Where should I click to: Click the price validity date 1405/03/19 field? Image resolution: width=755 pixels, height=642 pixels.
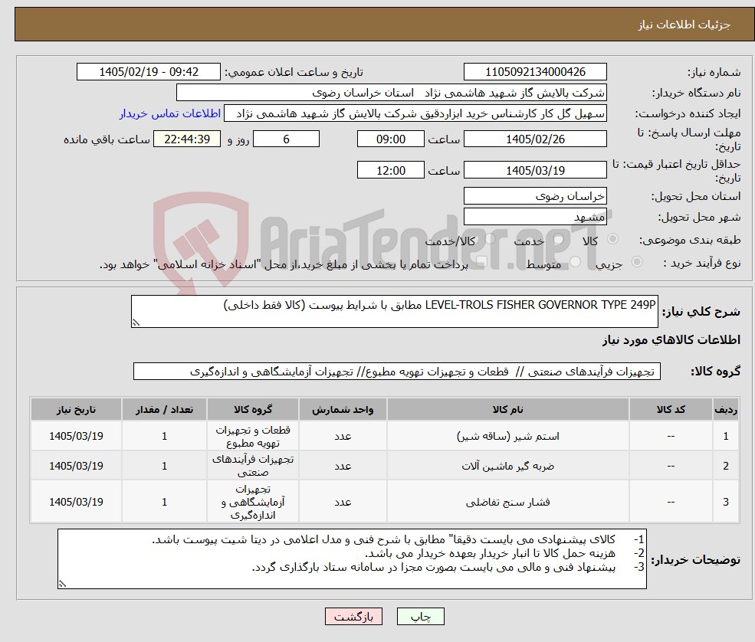(535, 170)
